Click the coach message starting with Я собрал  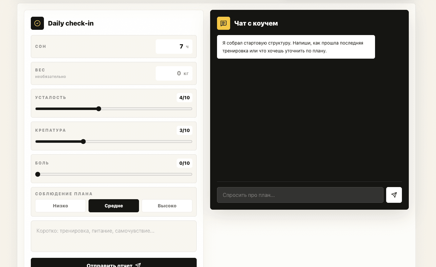296,47
